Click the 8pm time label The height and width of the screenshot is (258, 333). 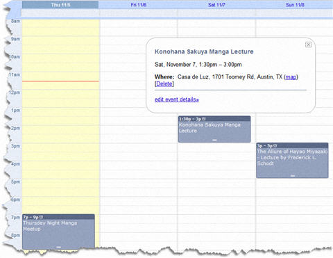pyautogui.click(x=15, y=235)
